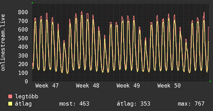Click the 500 y-axis tick label
Viewport: 213px width, 111px height.
click(23, 38)
